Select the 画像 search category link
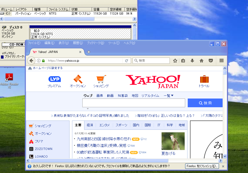The image size is (248, 173). point(100,96)
